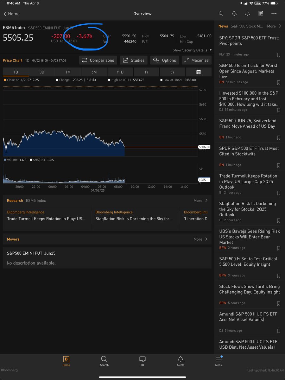Expand Movers section via More
Screen dimensions: 285x380
201,239
